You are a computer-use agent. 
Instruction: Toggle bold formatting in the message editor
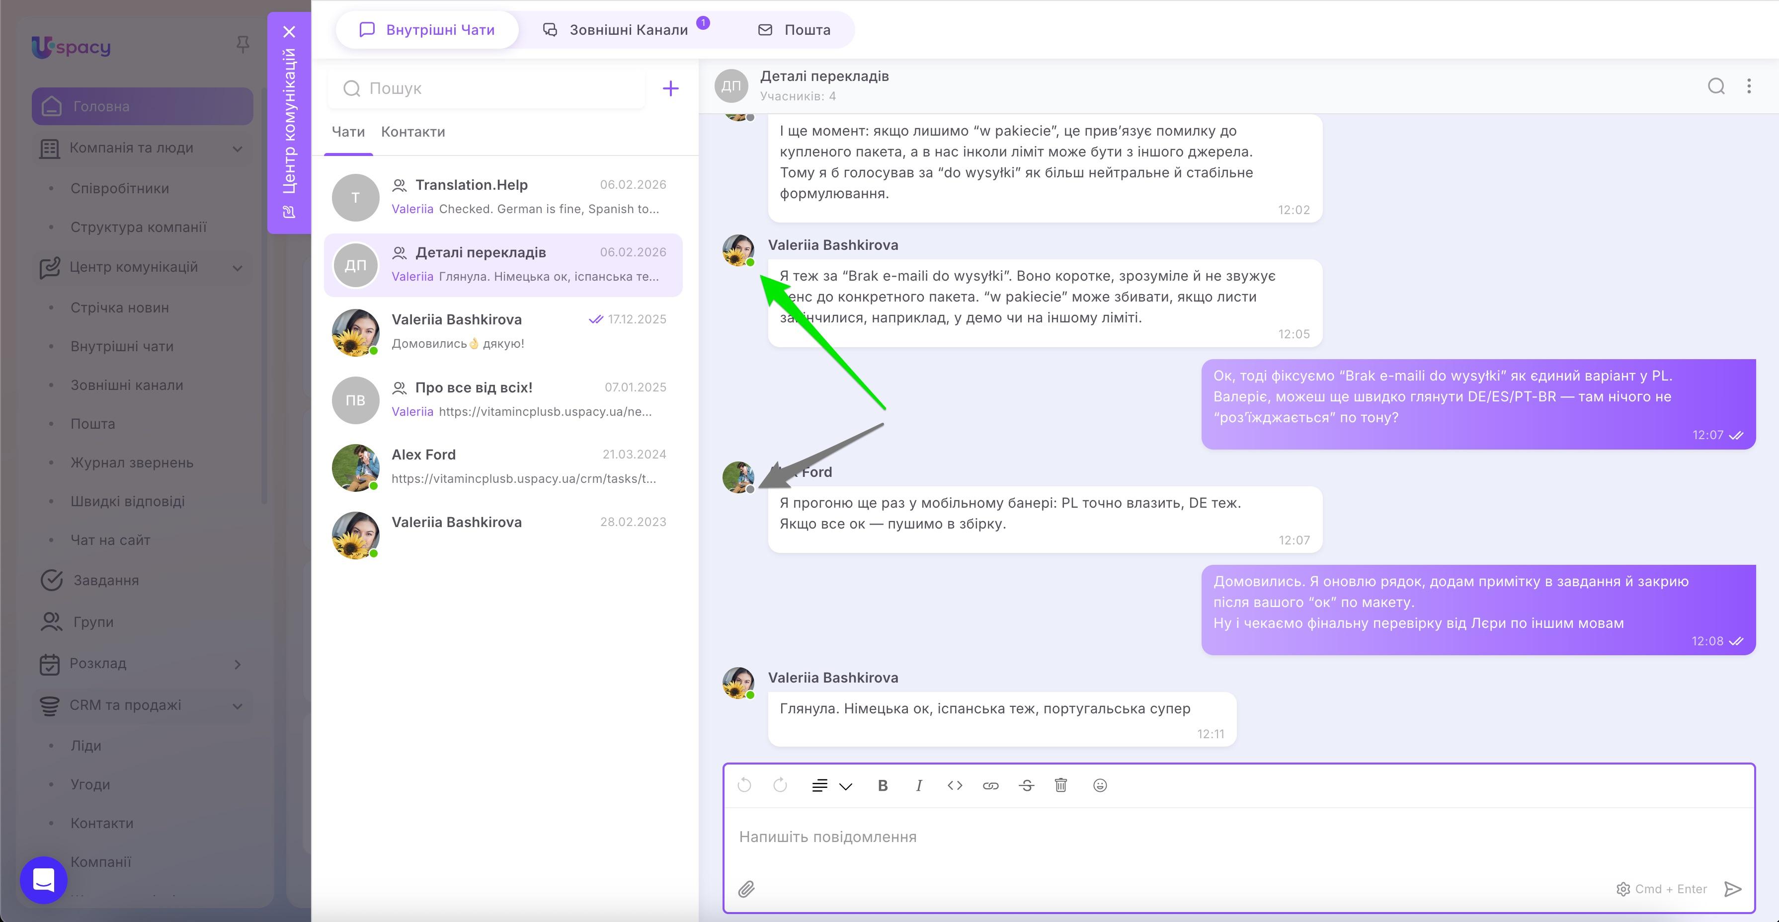pos(883,785)
